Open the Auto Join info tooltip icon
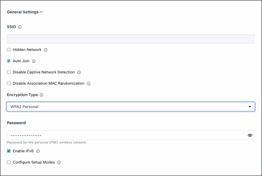This screenshot has height=176, width=262. pos(34,61)
